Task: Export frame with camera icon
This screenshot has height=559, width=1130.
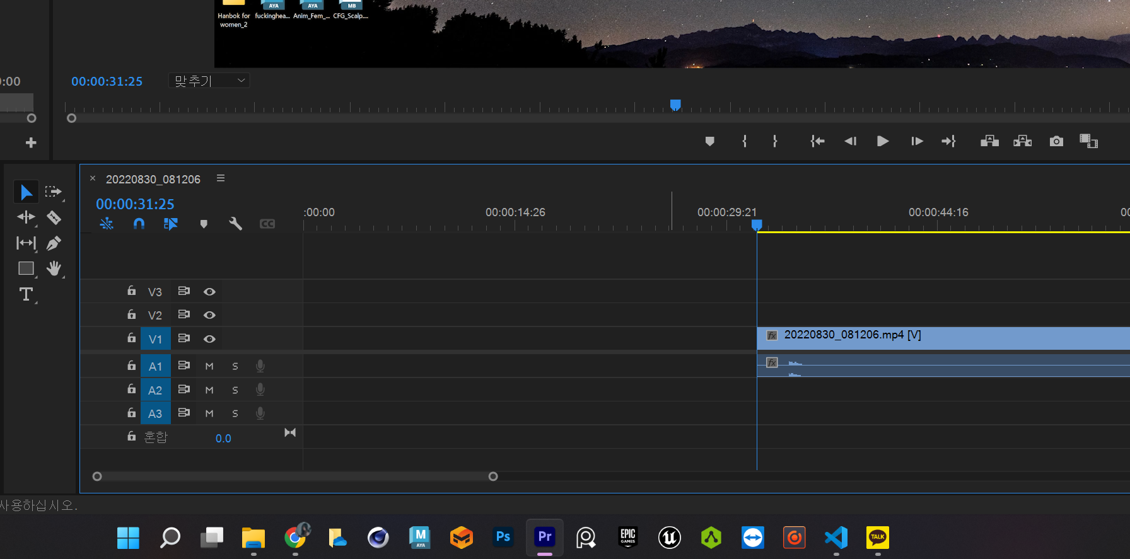Action: coord(1056,141)
